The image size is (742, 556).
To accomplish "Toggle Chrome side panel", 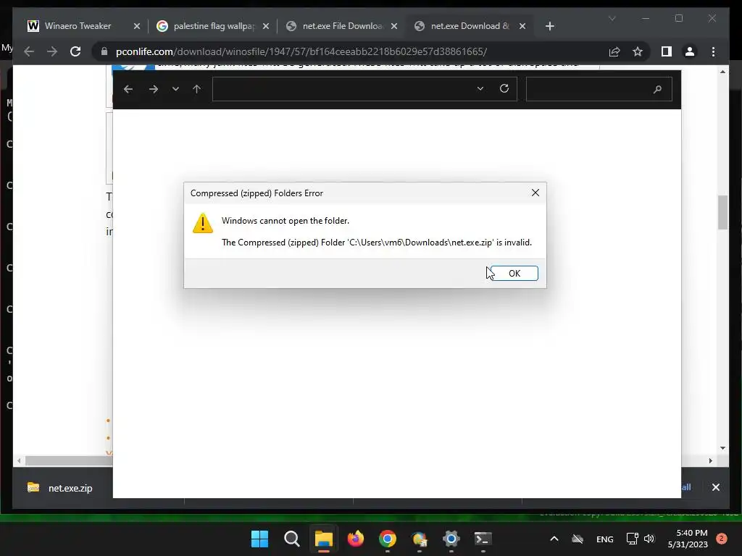I will coord(667,51).
